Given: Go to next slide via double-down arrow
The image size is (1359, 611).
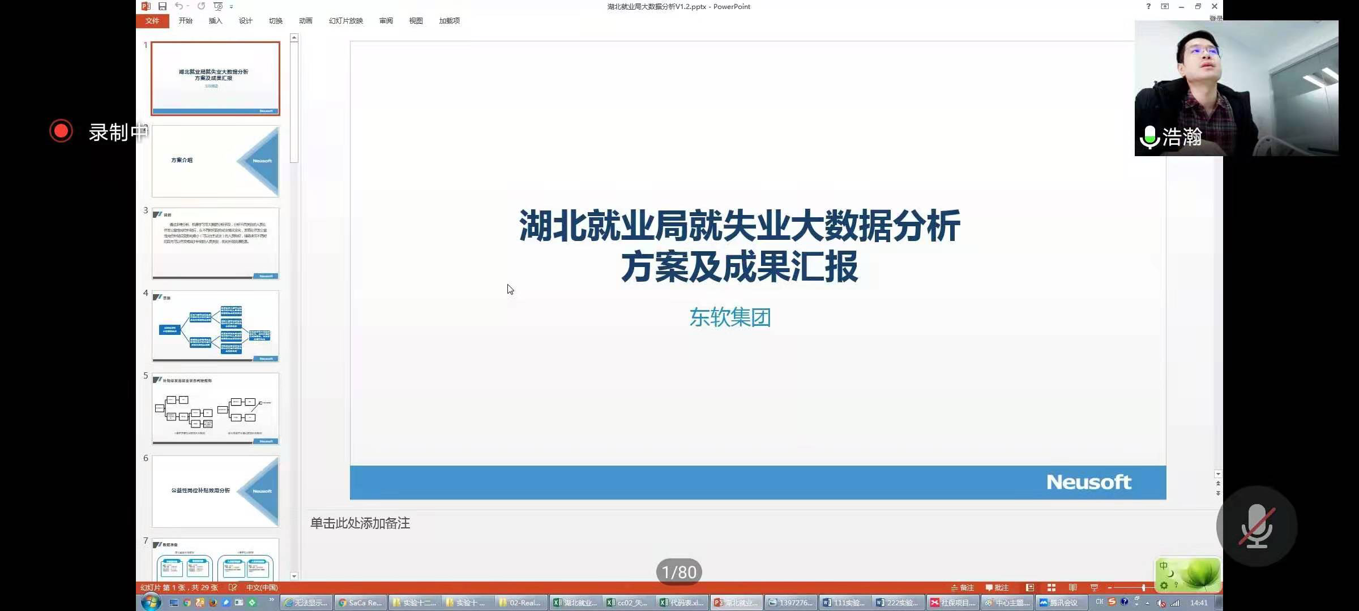Looking at the screenshot, I should (x=1218, y=493).
